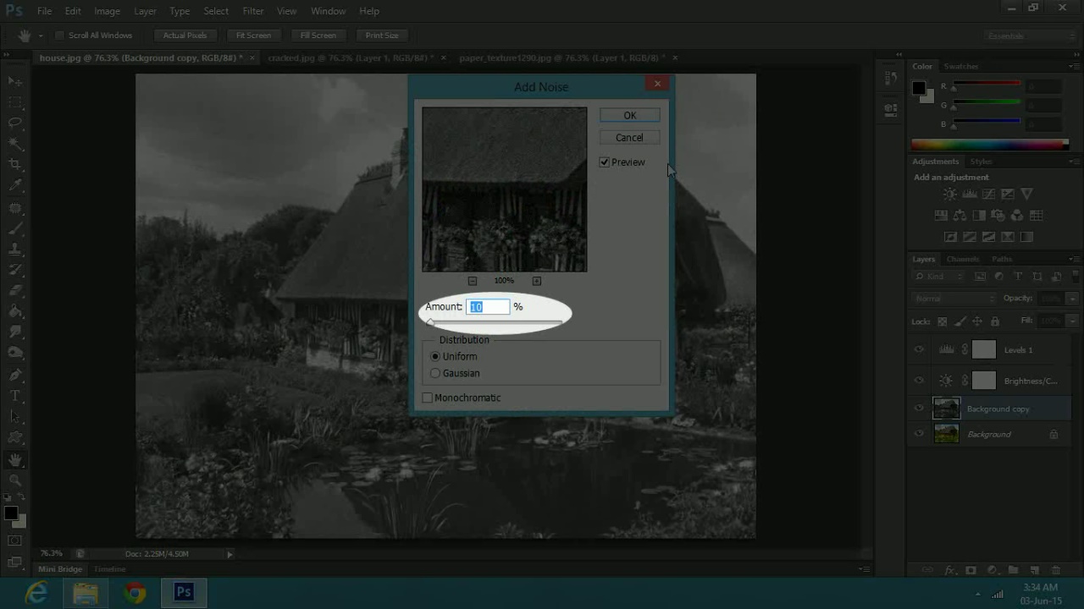Add a Black & White adjustment
This screenshot has width=1084, height=609.
coord(979,216)
